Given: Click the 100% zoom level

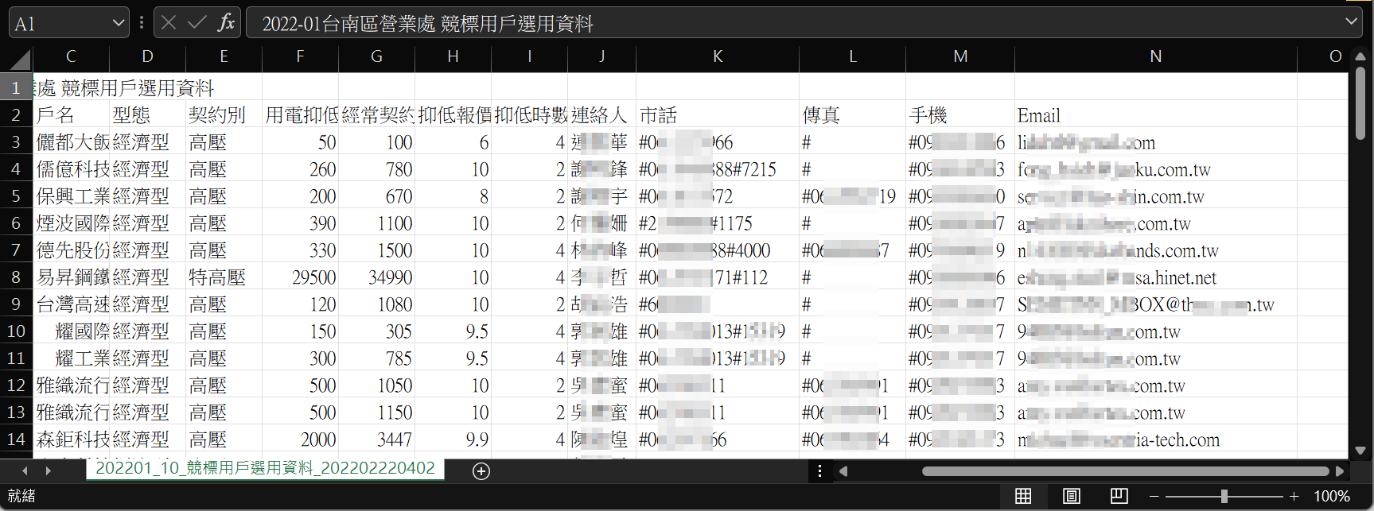Looking at the screenshot, I should (1331, 497).
